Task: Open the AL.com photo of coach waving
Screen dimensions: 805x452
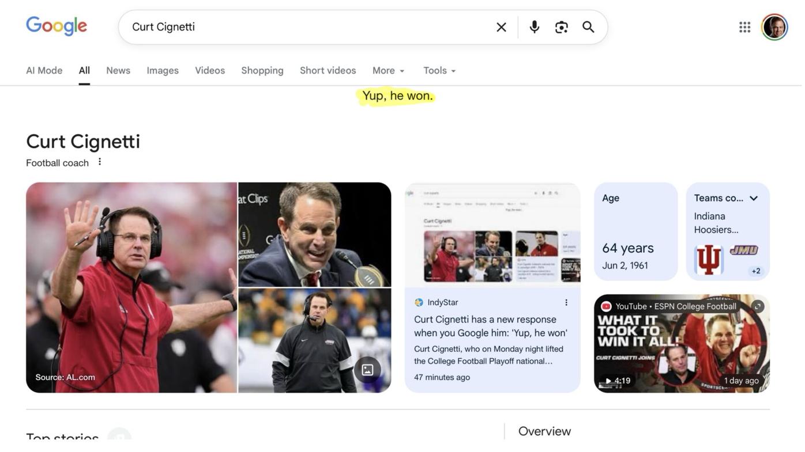Action: coord(131,287)
